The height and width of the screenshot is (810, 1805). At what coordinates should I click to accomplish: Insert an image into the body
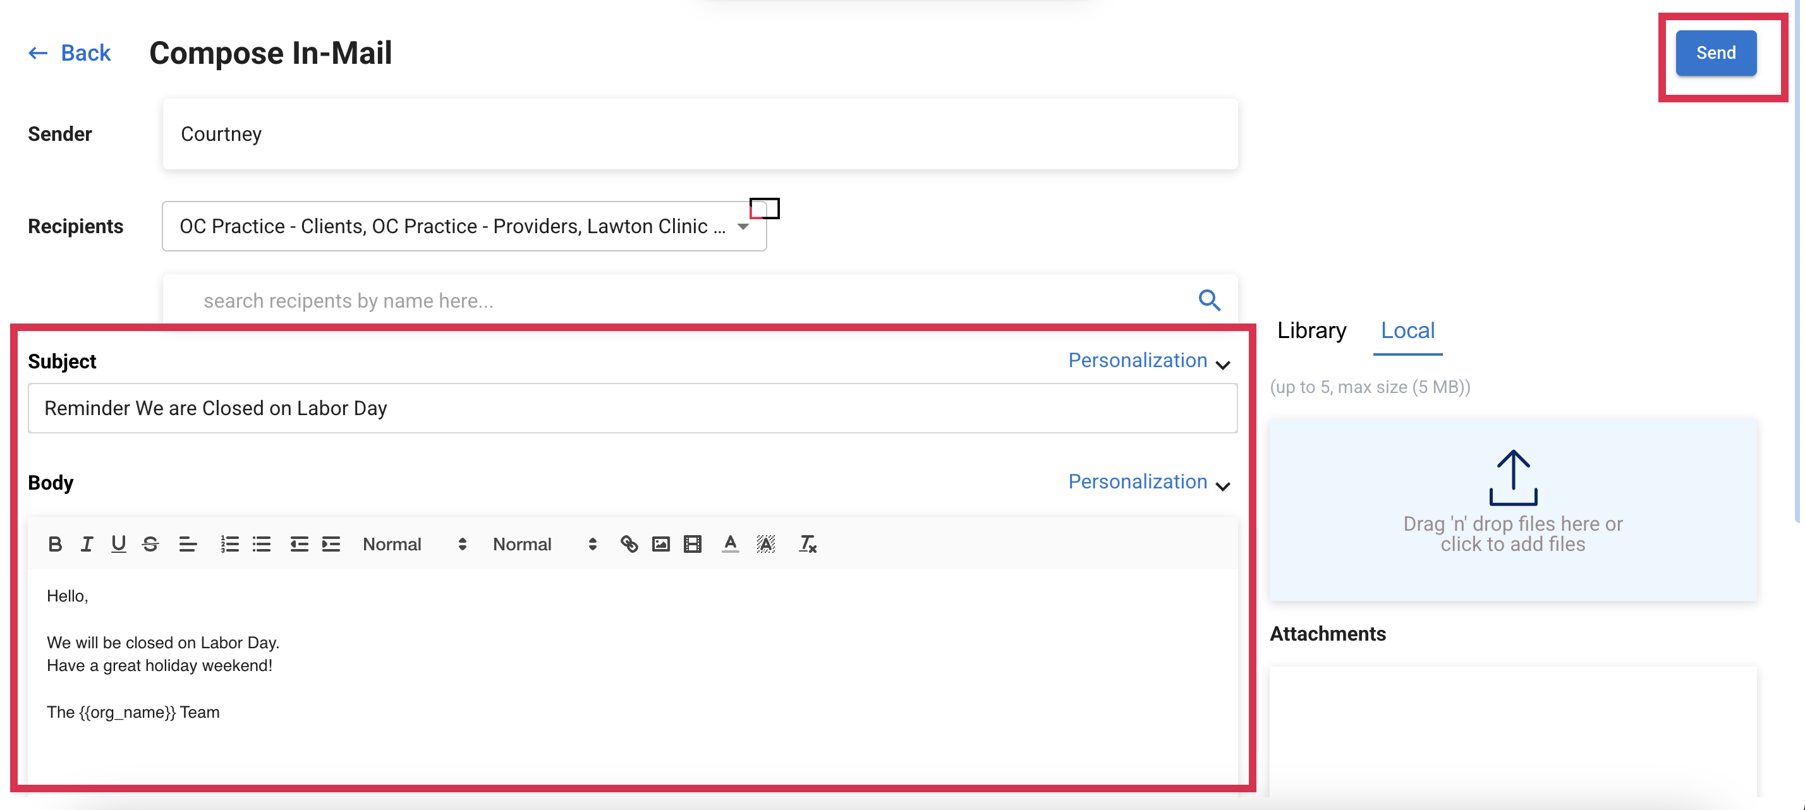point(660,544)
